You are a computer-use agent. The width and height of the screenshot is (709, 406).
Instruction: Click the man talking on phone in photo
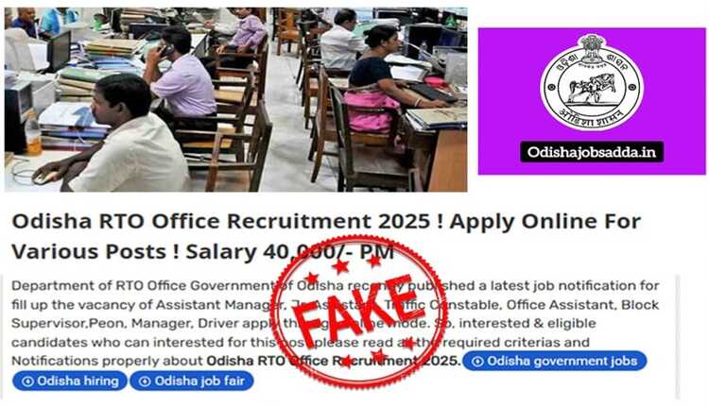pos(181,75)
